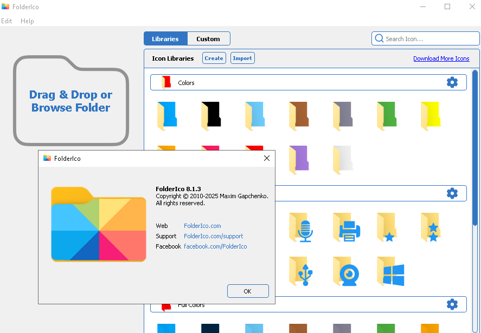Image resolution: width=481 pixels, height=333 pixels.
Task: Click the Drag & Drop browse folder area
Action: 71,101
